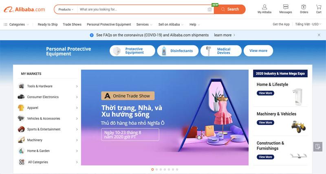Open the Products search type dropdown
The width and height of the screenshot is (326, 174).
tap(66, 9)
